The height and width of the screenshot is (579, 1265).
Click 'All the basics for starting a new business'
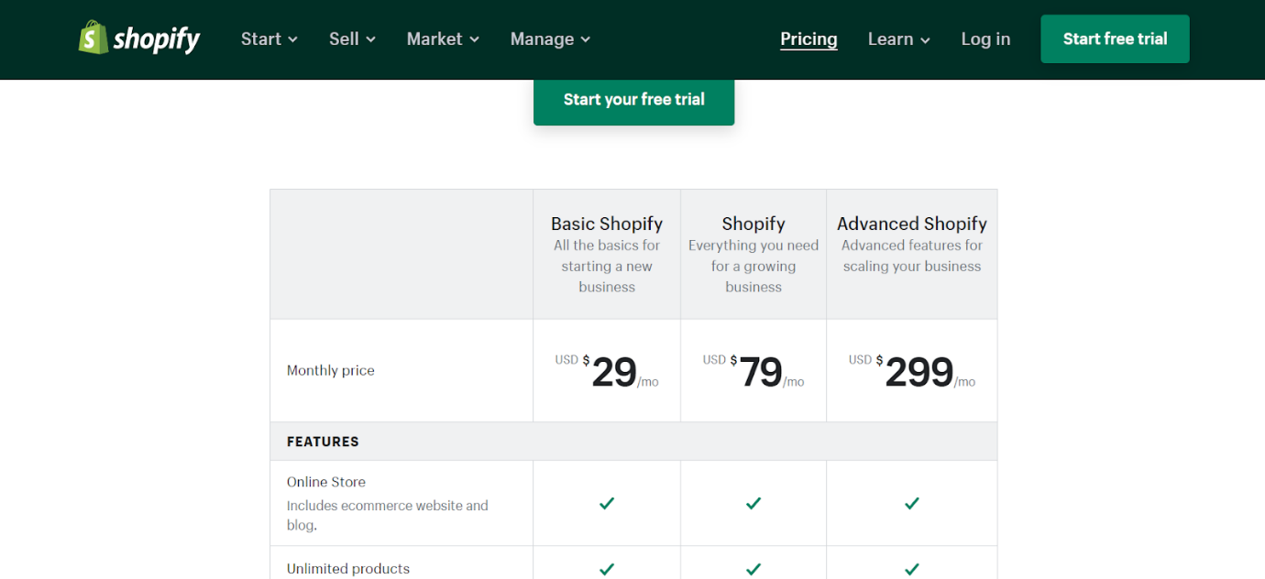pos(607,266)
